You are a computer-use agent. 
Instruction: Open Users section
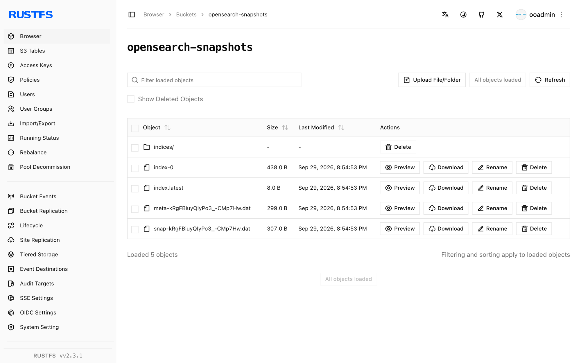(x=57, y=94)
